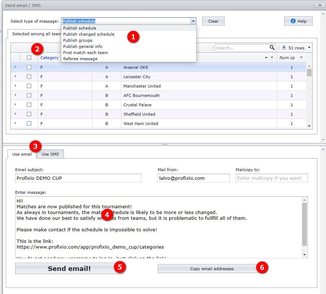Tick the select-all checkbox in the header
The image size is (326, 294).
[29, 58]
